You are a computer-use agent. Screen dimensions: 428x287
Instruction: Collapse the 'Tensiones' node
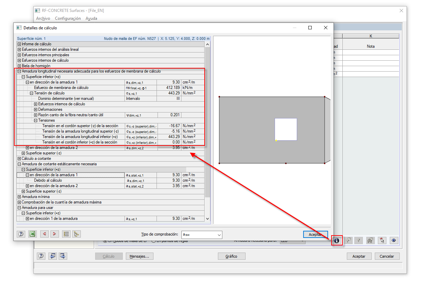click(x=35, y=120)
